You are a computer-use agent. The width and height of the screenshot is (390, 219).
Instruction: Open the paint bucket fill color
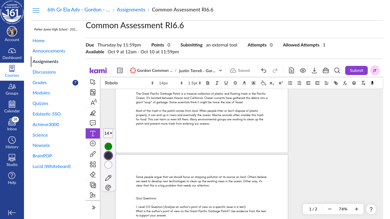click(x=264, y=83)
